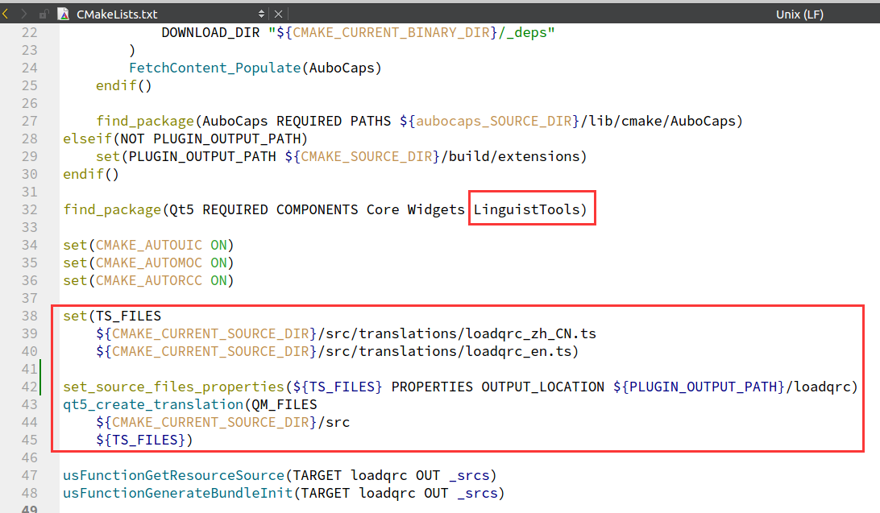
Task: Click usFunctionGenerateBundleInit function name
Action: (x=178, y=494)
